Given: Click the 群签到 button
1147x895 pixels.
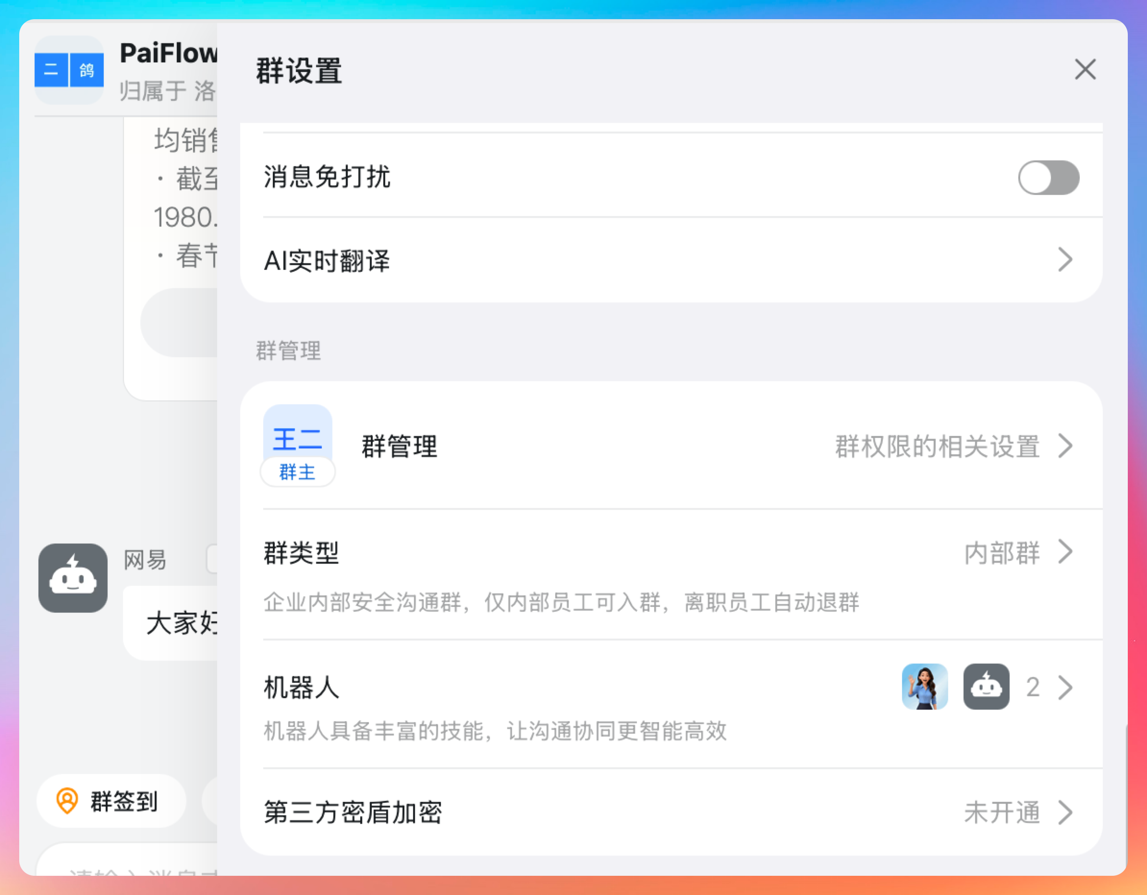Looking at the screenshot, I should click(111, 801).
